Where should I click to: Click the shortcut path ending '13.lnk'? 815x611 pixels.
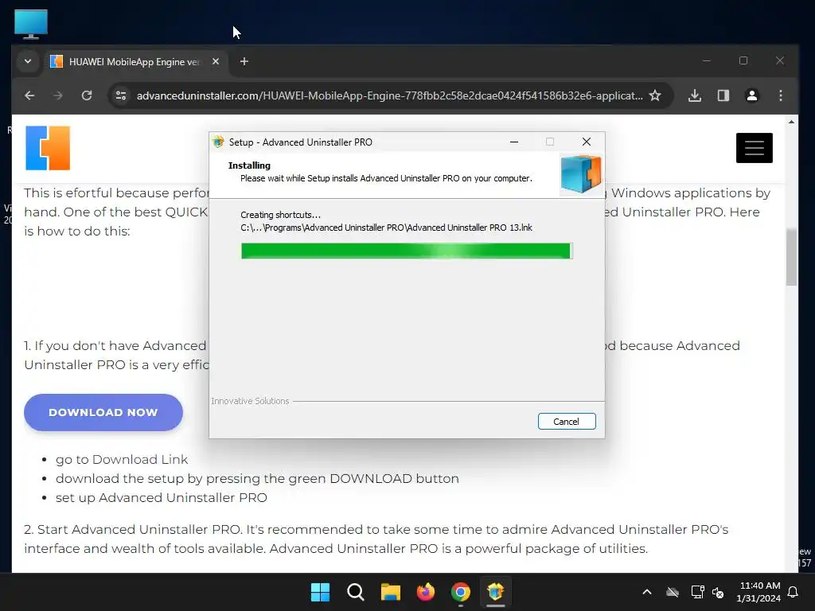click(386, 228)
